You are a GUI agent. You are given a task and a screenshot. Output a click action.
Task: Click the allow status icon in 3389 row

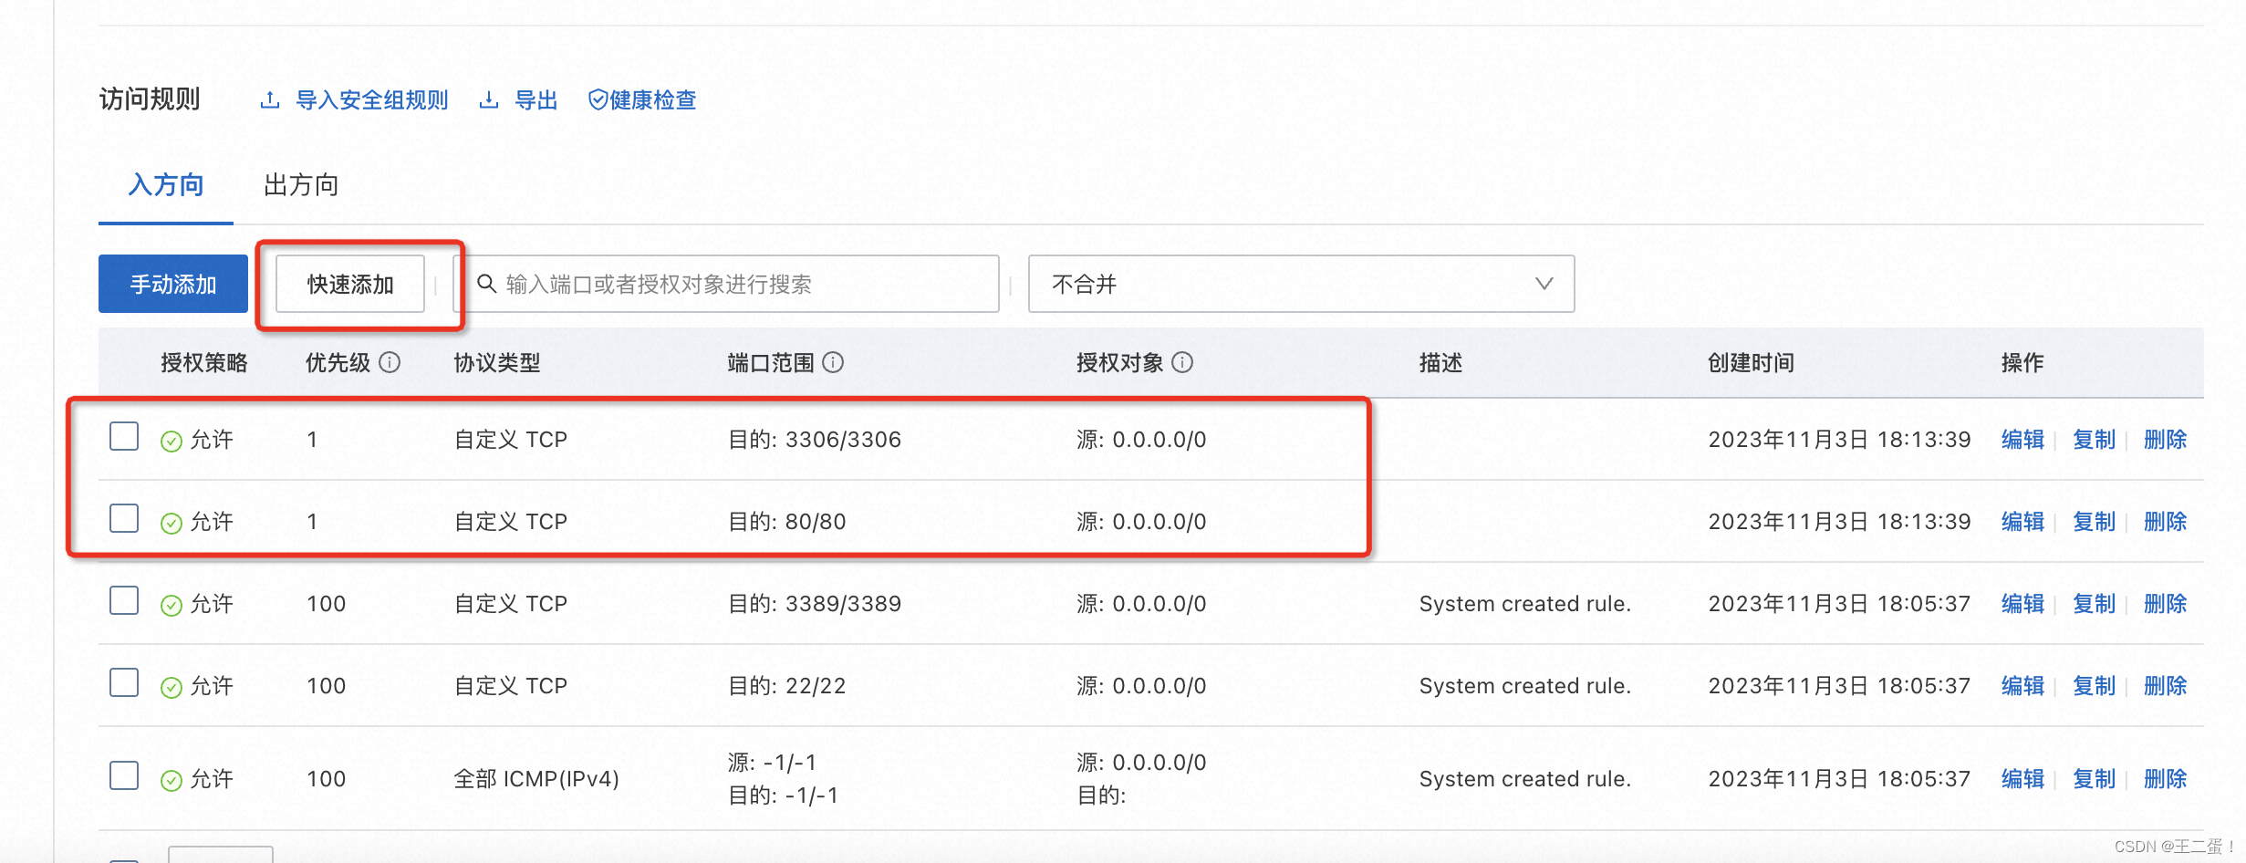coord(172,606)
